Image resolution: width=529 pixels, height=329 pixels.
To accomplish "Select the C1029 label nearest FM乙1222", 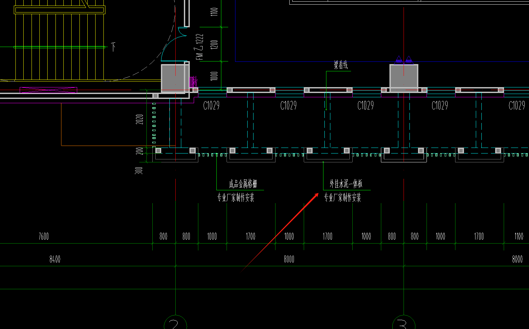I will tap(211, 106).
